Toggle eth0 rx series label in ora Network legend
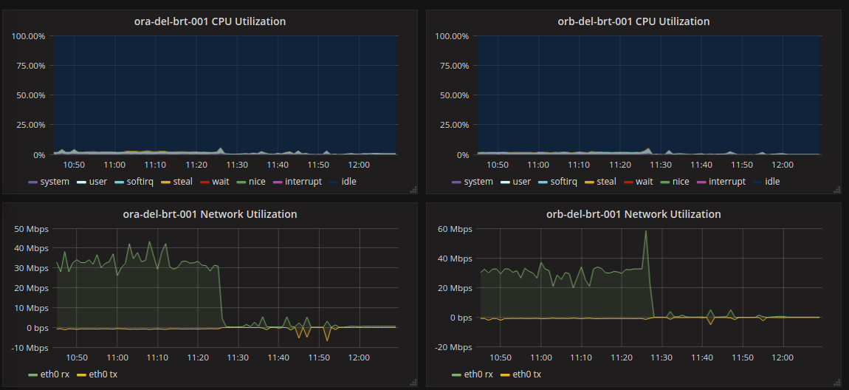This screenshot has height=390, width=849. (x=53, y=374)
